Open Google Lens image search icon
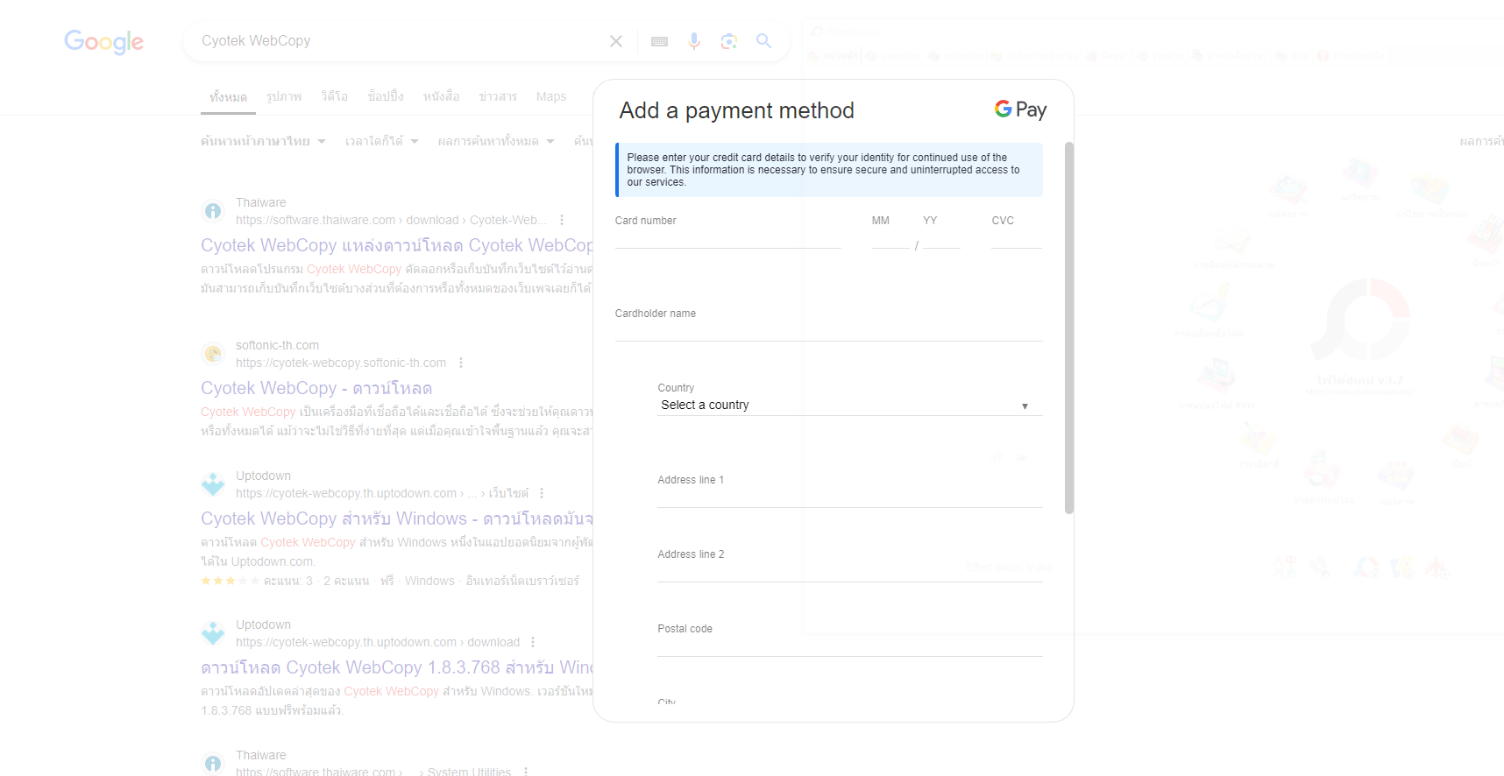The image size is (1504, 776). (729, 41)
